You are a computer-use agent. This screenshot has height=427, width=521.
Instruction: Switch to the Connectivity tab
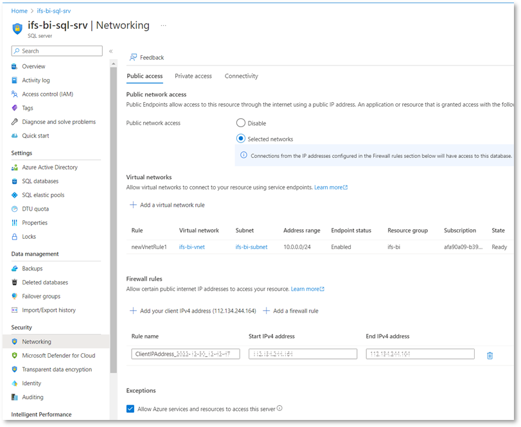[242, 76]
